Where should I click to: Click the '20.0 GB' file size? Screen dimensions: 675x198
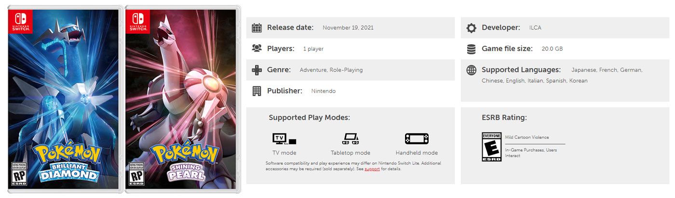click(x=552, y=49)
